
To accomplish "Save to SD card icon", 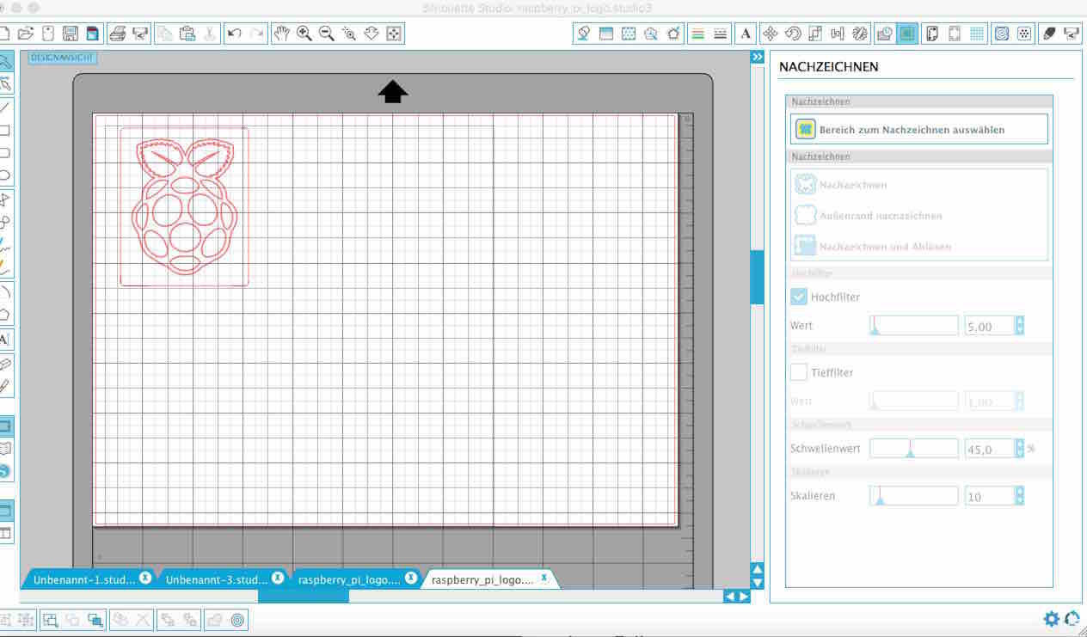I will (x=93, y=34).
